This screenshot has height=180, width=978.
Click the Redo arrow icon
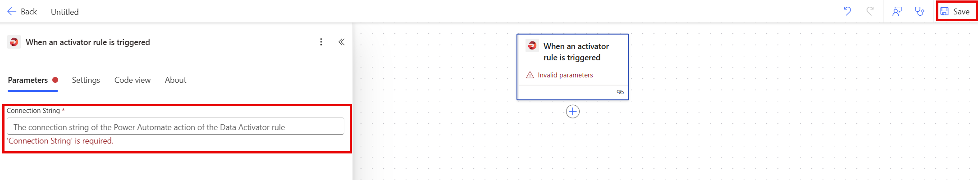(870, 11)
